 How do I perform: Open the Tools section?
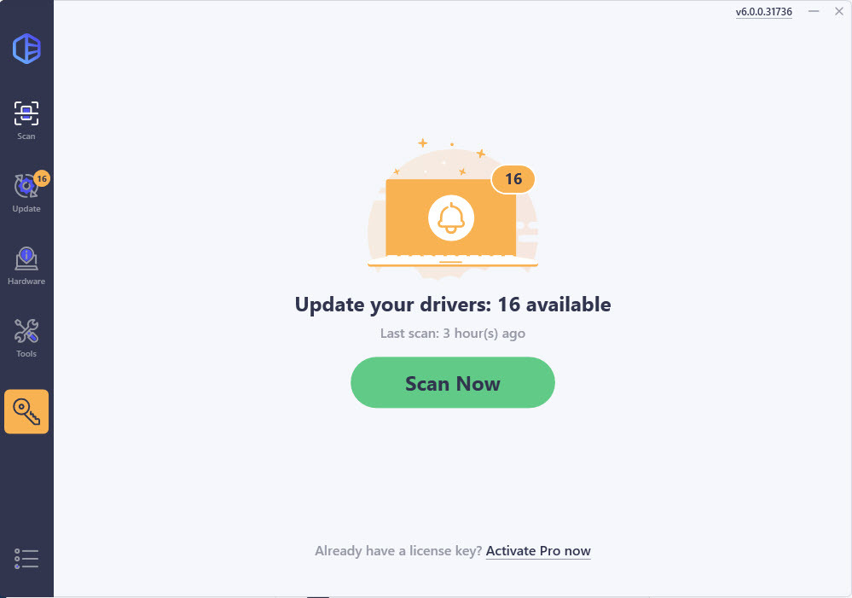[26, 338]
